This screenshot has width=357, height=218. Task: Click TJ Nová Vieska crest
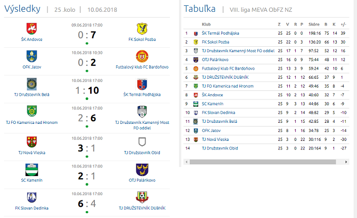32,141
